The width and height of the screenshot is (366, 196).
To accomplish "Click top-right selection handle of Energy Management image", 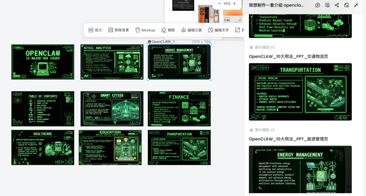I will [x=211, y=44].
